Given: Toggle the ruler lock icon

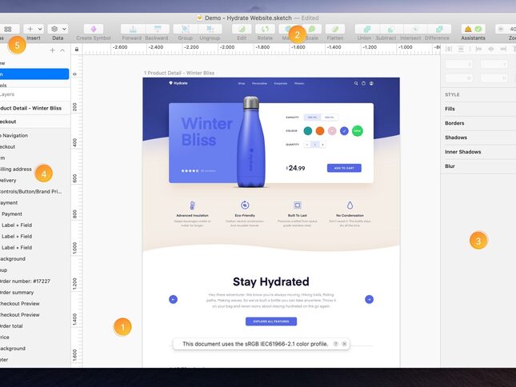Looking at the screenshot, I should coord(77,50).
